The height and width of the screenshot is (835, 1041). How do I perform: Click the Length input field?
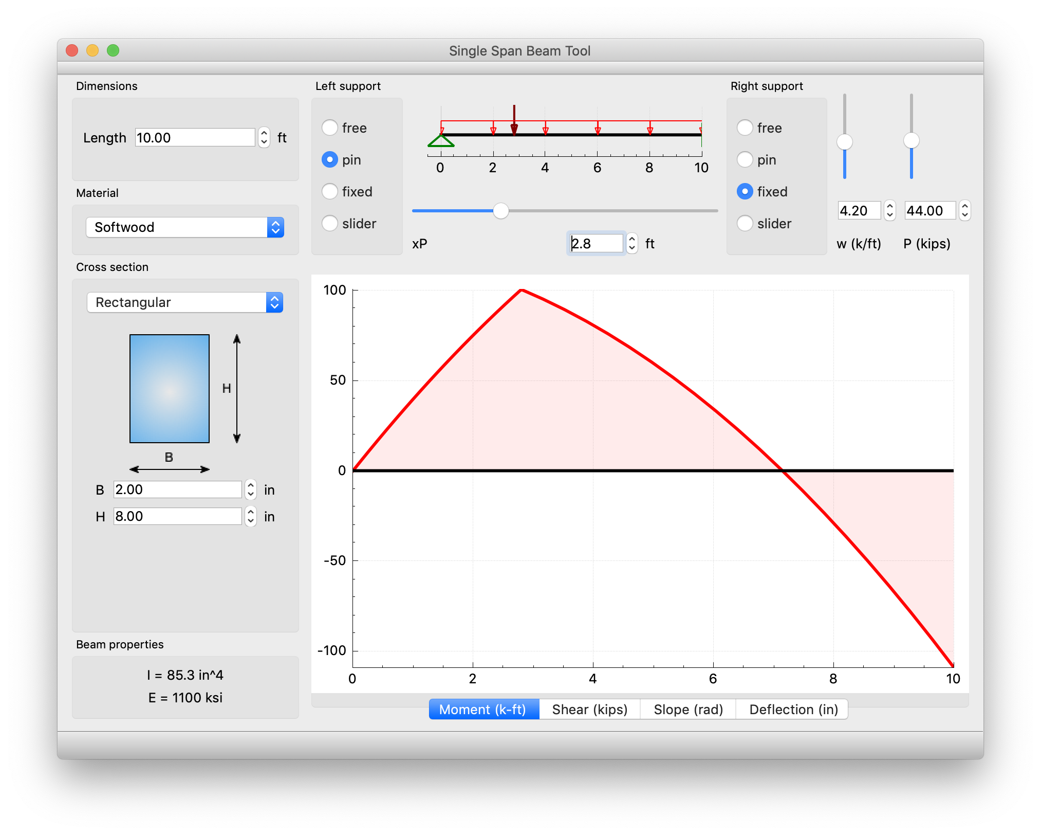pyautogui.click(x=195, y=137)
